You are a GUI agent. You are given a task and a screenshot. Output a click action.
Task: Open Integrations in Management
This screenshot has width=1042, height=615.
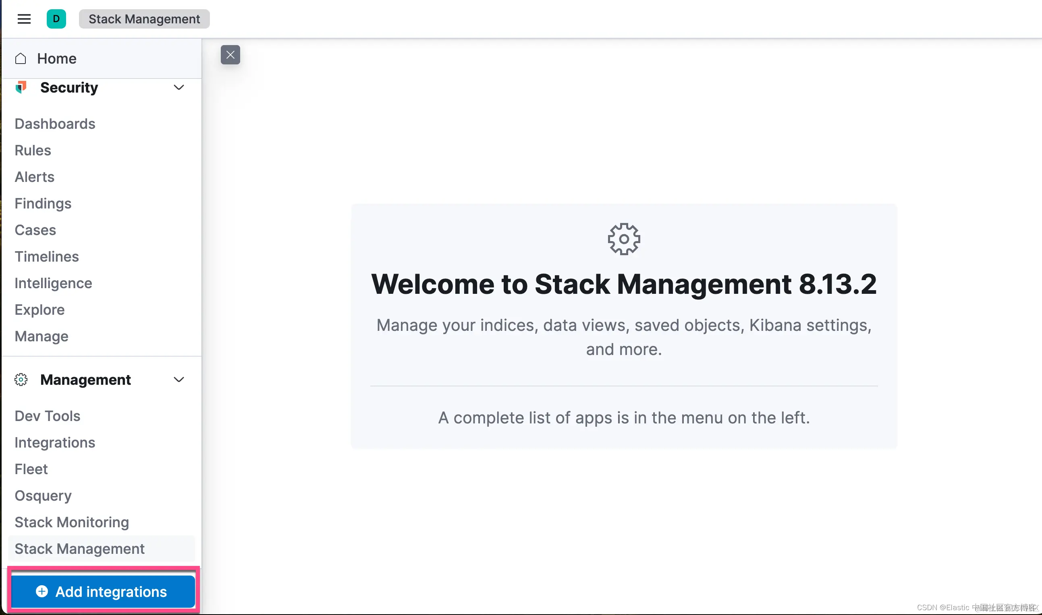(x=55, y=443)
